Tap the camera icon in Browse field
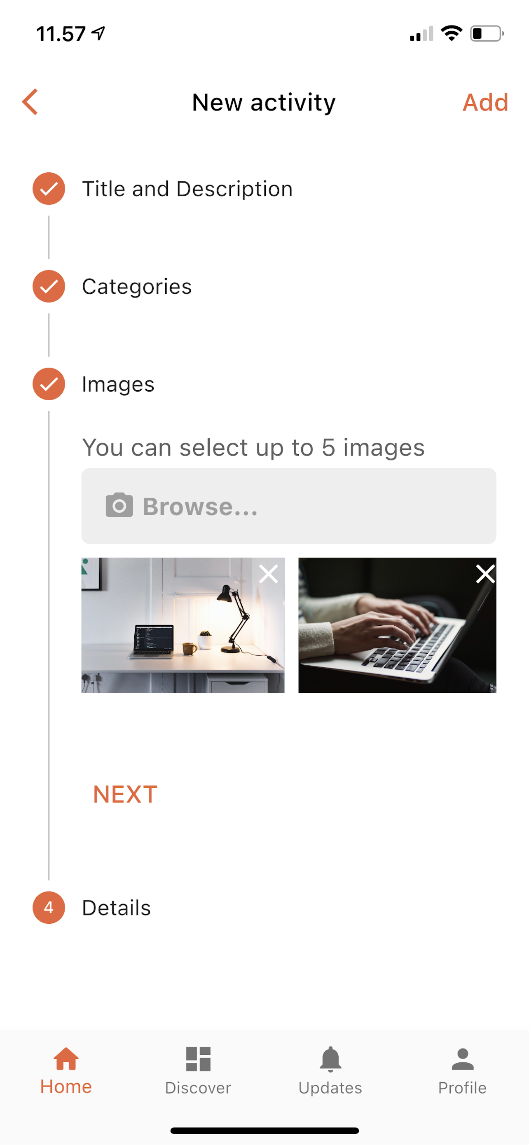 pyautogui.click(x=119, y=505)
